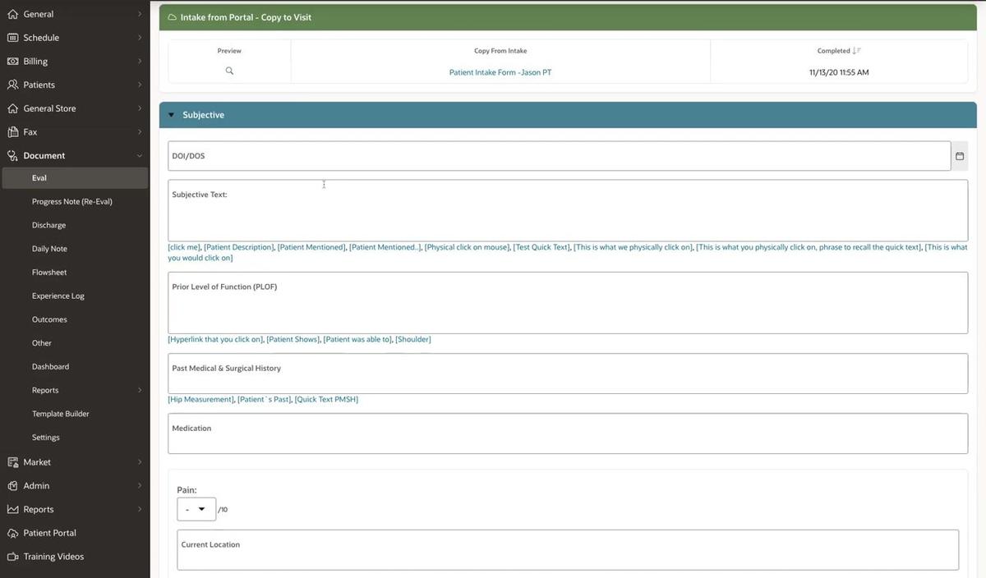Viewport: 986px width, 578px height.
Task: Select Eval under Document
Action: [x=39, y=177]
